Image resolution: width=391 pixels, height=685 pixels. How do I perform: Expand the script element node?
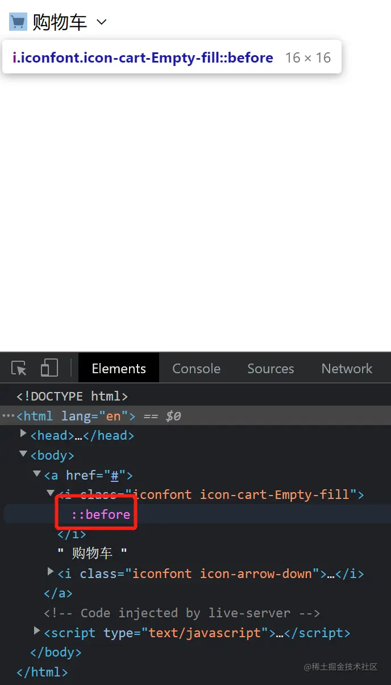point(37,632)
